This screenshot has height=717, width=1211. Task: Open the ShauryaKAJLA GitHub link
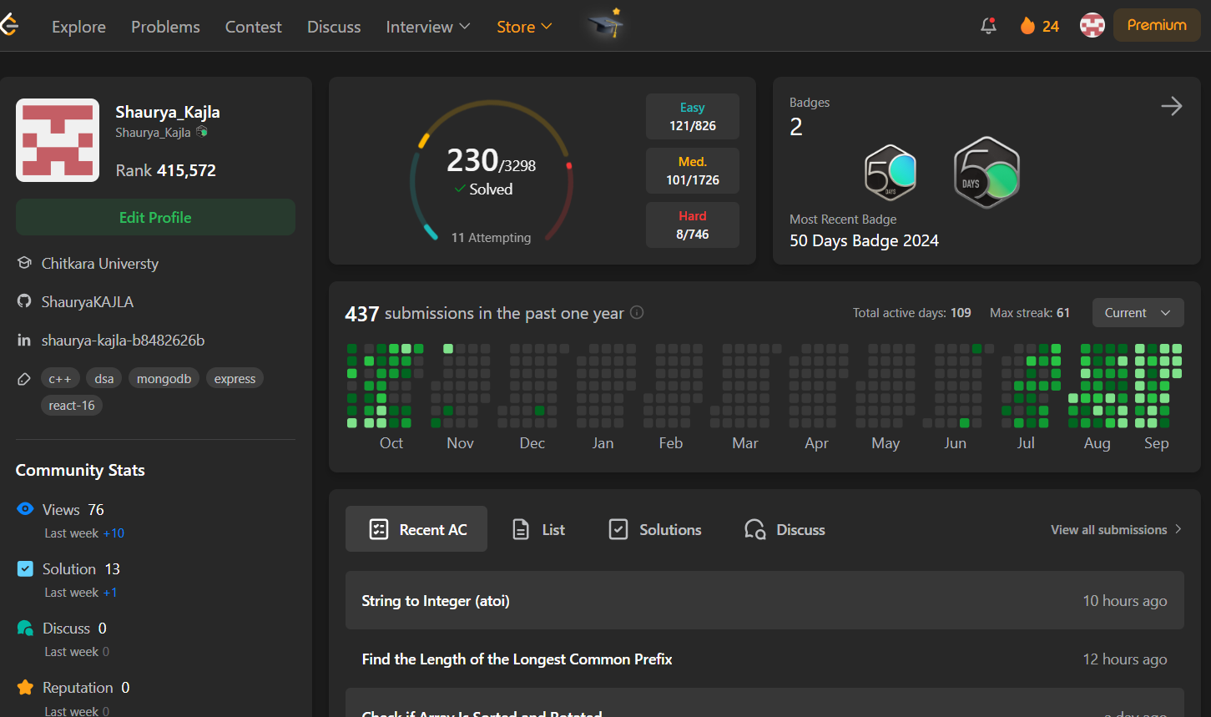[x=88, y=301]
